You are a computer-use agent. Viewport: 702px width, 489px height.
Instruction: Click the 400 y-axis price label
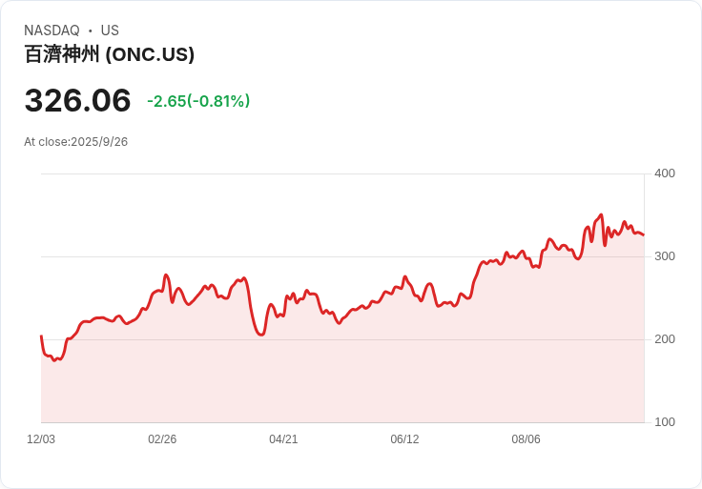click(664, 173)
